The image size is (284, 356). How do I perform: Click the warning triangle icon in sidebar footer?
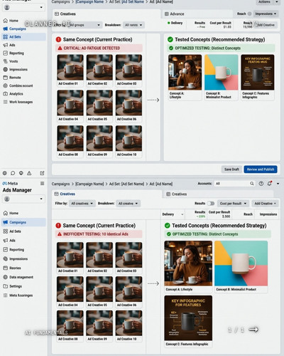point(29,173)
